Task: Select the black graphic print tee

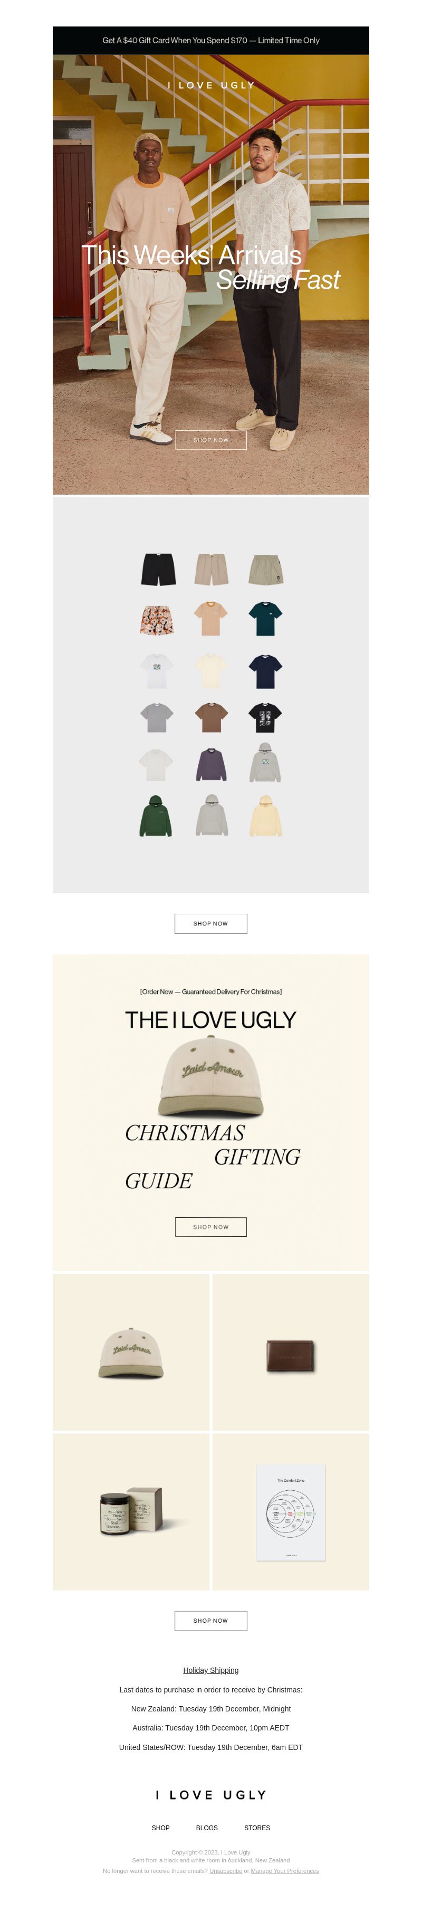Action: [x=265, y=718]
